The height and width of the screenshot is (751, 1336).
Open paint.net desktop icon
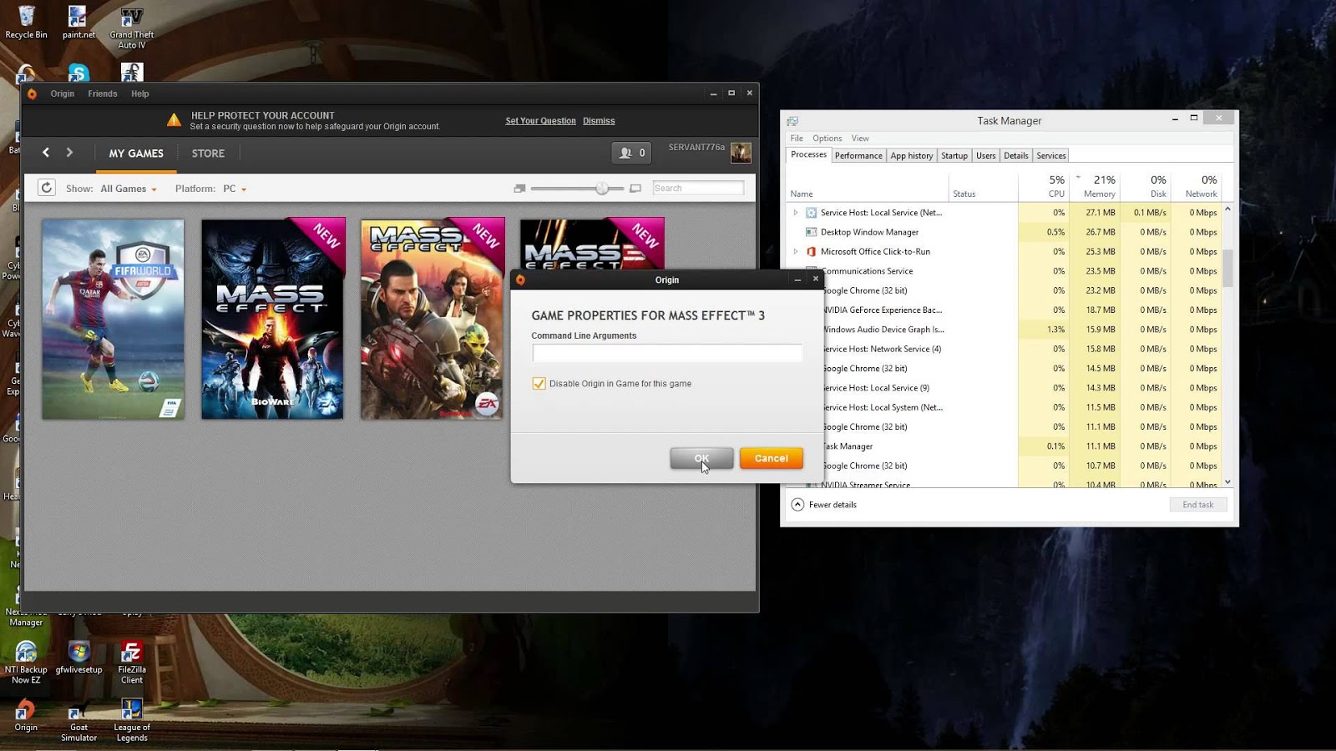pyautogui.click(x=78, y=23)
